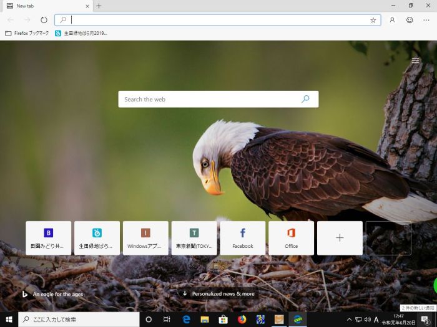Open the Settings and more menu

click(x=426, y=20)
